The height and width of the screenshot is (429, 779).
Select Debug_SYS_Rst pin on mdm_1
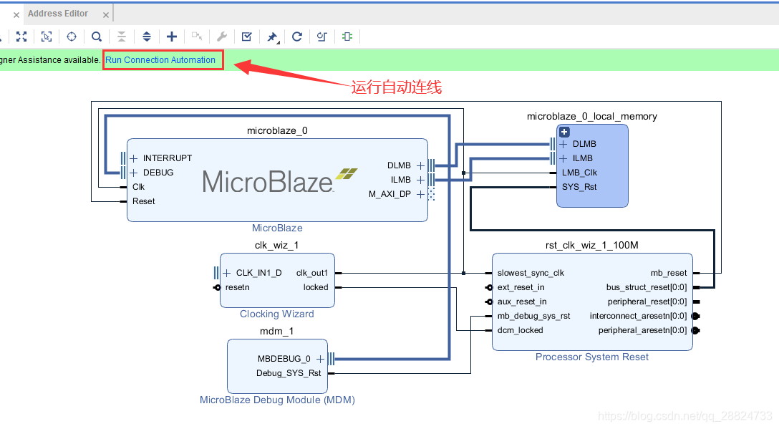(x=289, y=373)
